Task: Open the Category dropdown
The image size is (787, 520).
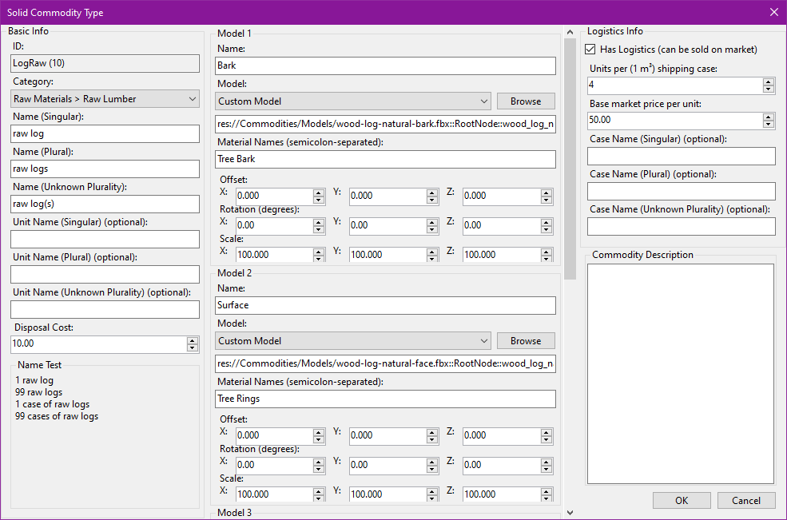Action: pos(105,99)
